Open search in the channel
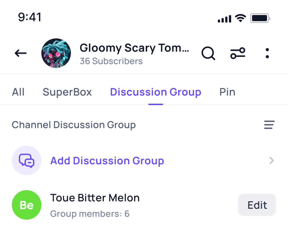 (208, 53)
